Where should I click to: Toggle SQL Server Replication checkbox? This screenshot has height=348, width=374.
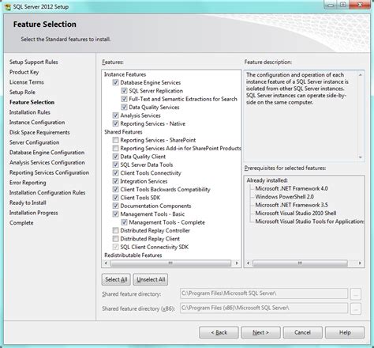tap(124, 91)
